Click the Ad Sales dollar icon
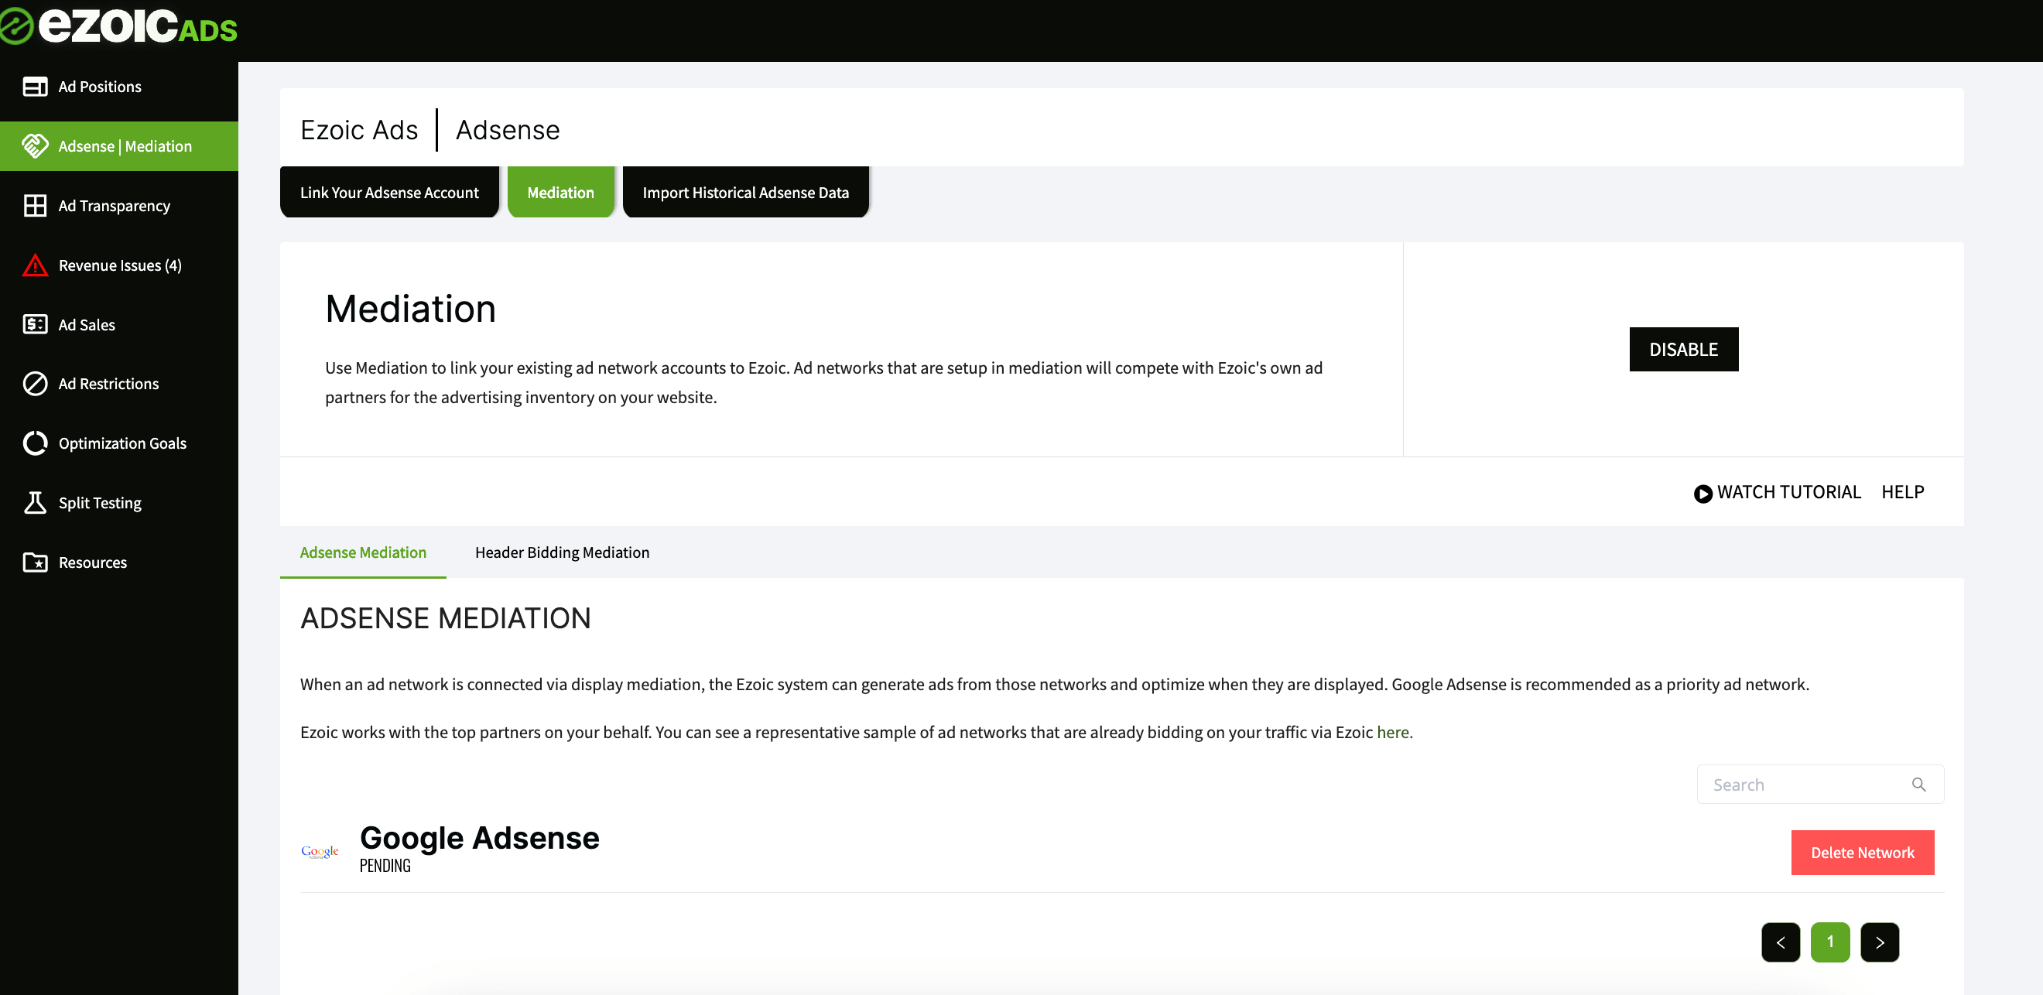The image size is (2043, 995). click(35, 324)
